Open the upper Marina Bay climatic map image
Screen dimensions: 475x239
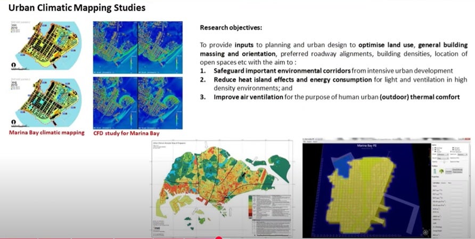coord(46,46)
